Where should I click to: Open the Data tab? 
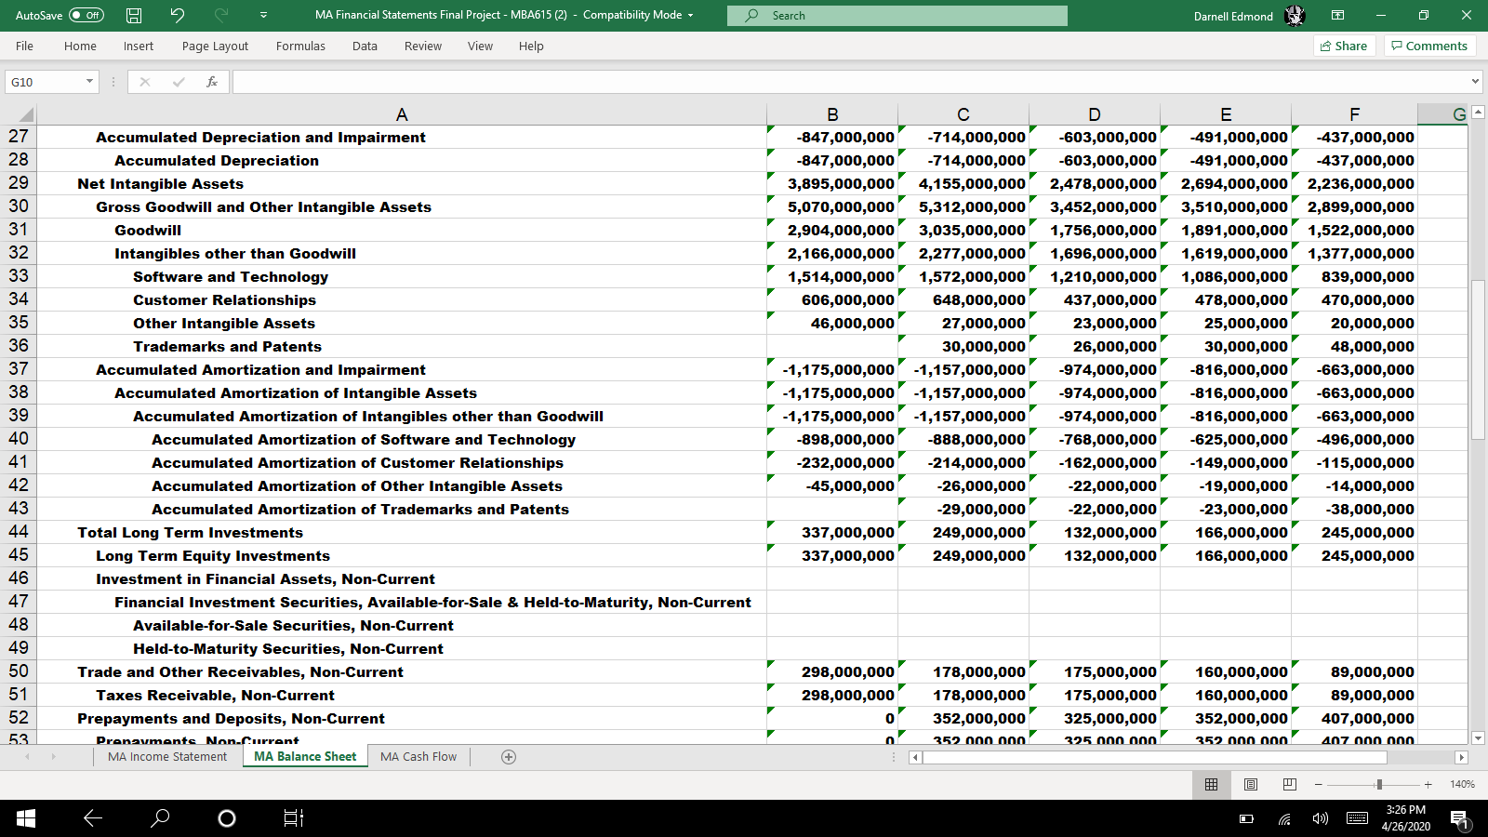pos(365,46)
